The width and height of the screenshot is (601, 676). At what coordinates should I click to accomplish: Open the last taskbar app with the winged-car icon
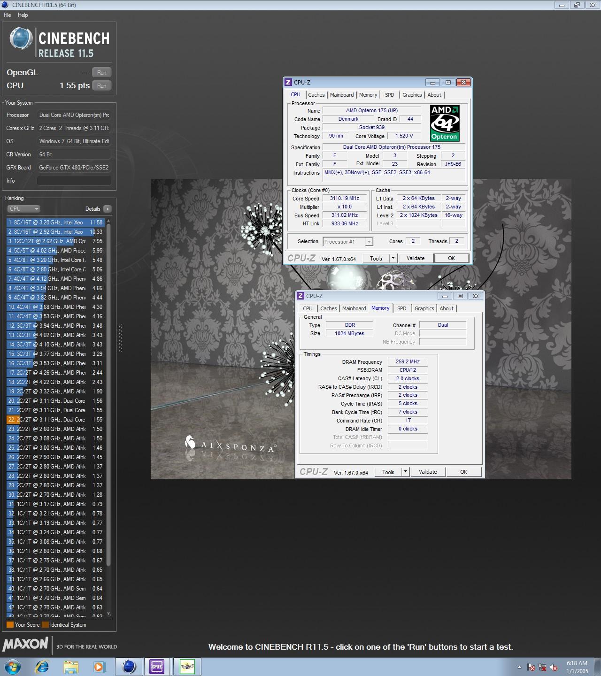pyautogui.click(x=187, y=667)
